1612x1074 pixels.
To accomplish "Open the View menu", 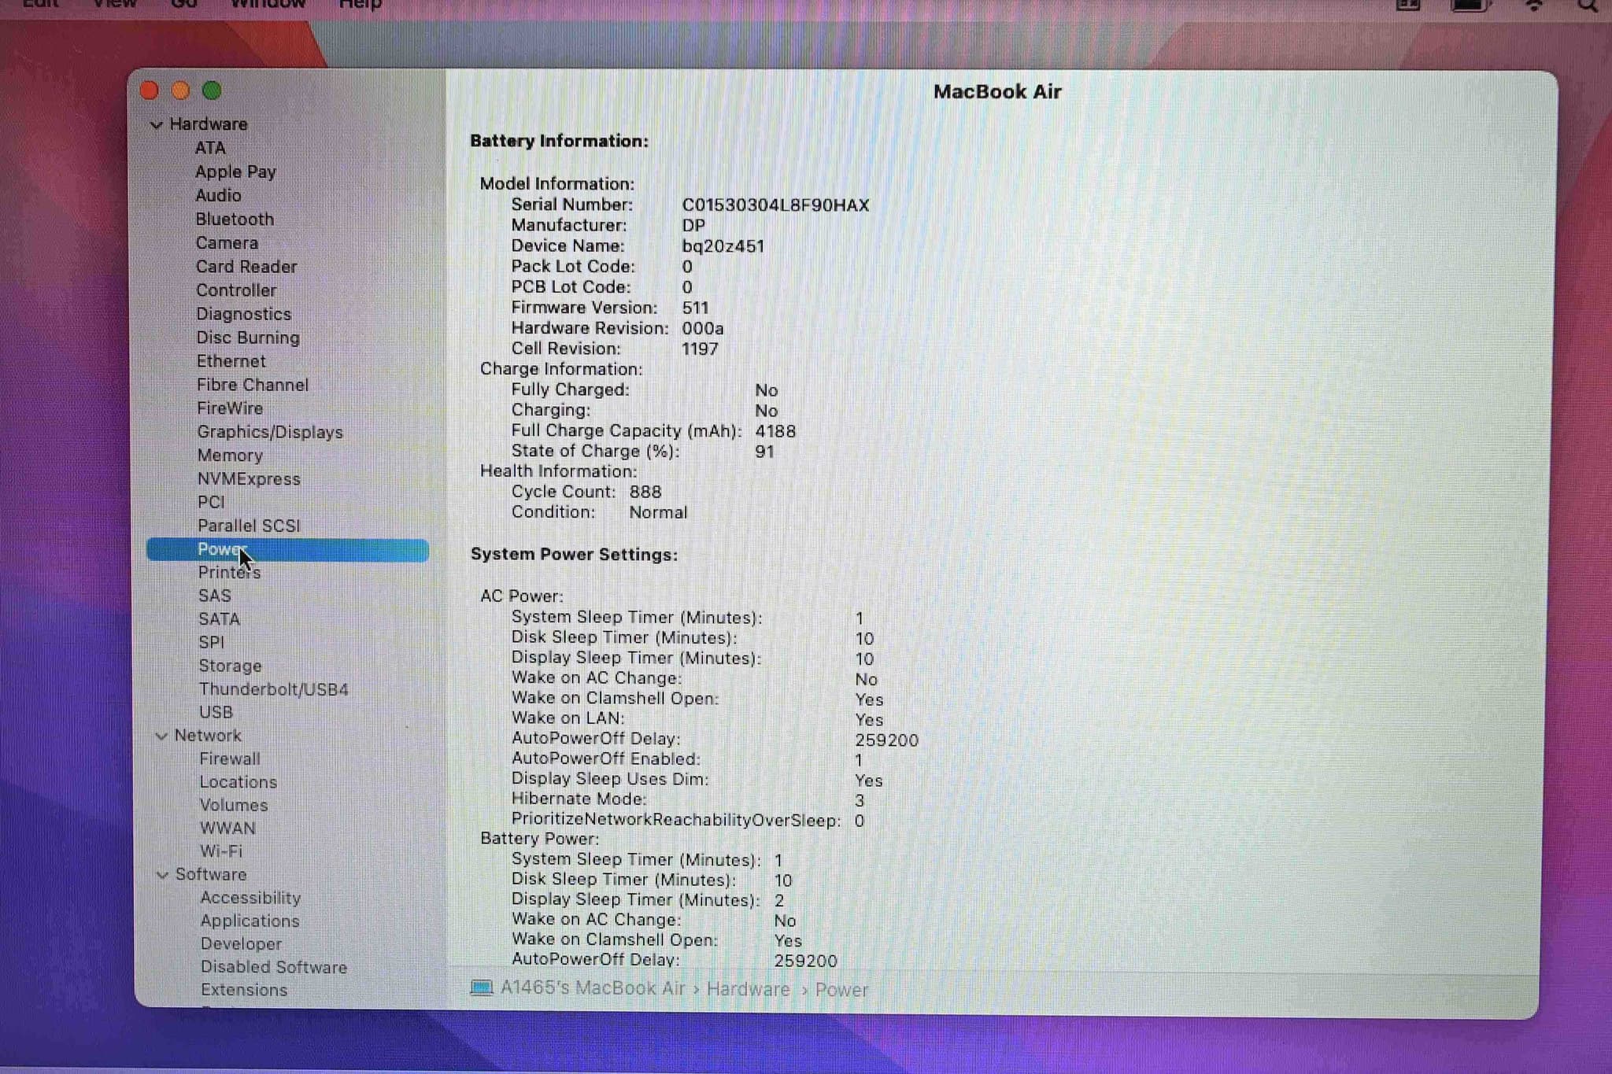I will pyautogui.click(x=114, y=4).
